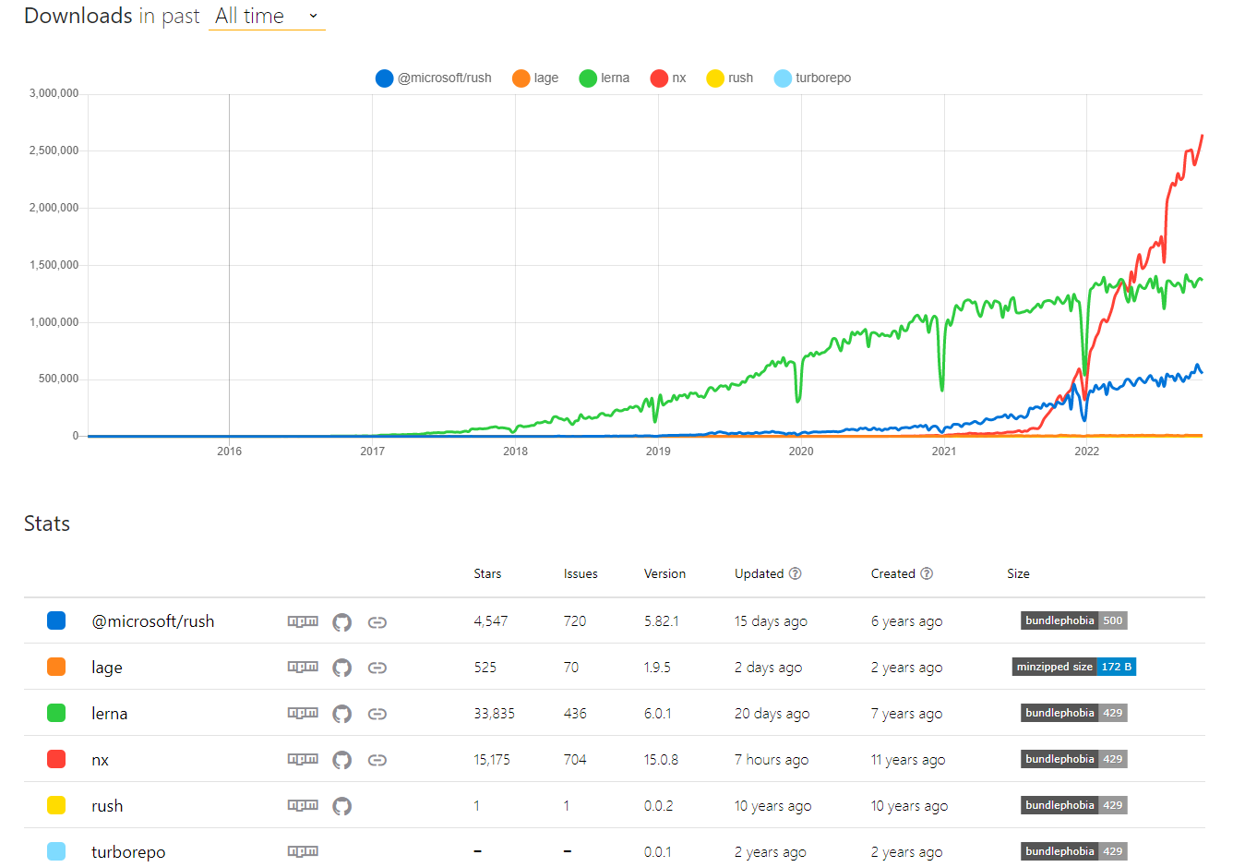Open the All time period dropdown
1233x867 pixels.
point(267,16)
